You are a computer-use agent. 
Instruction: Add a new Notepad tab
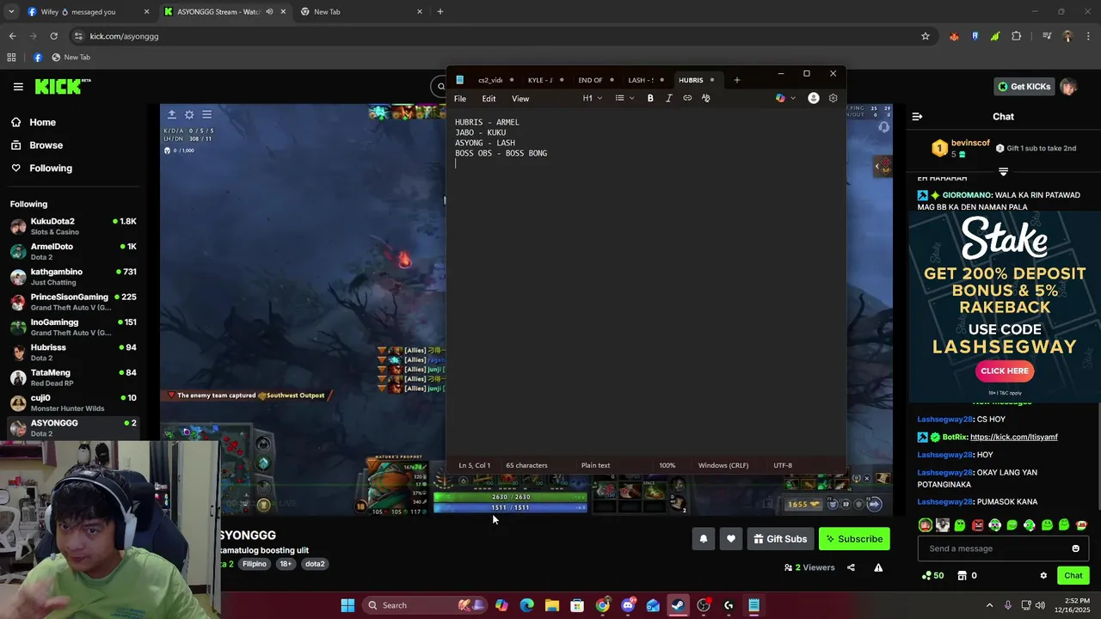(736, 80)
